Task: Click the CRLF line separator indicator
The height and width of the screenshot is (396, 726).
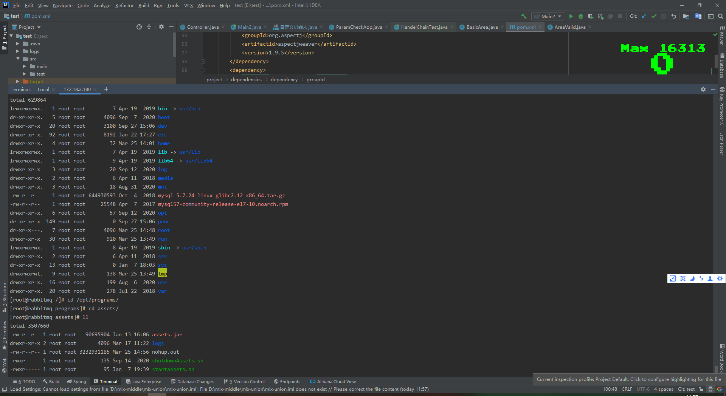Action: (x=627, y=389)
